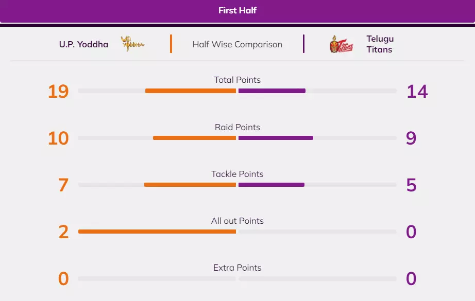
Task: Select the First Half tab
Action: [237, 11]
